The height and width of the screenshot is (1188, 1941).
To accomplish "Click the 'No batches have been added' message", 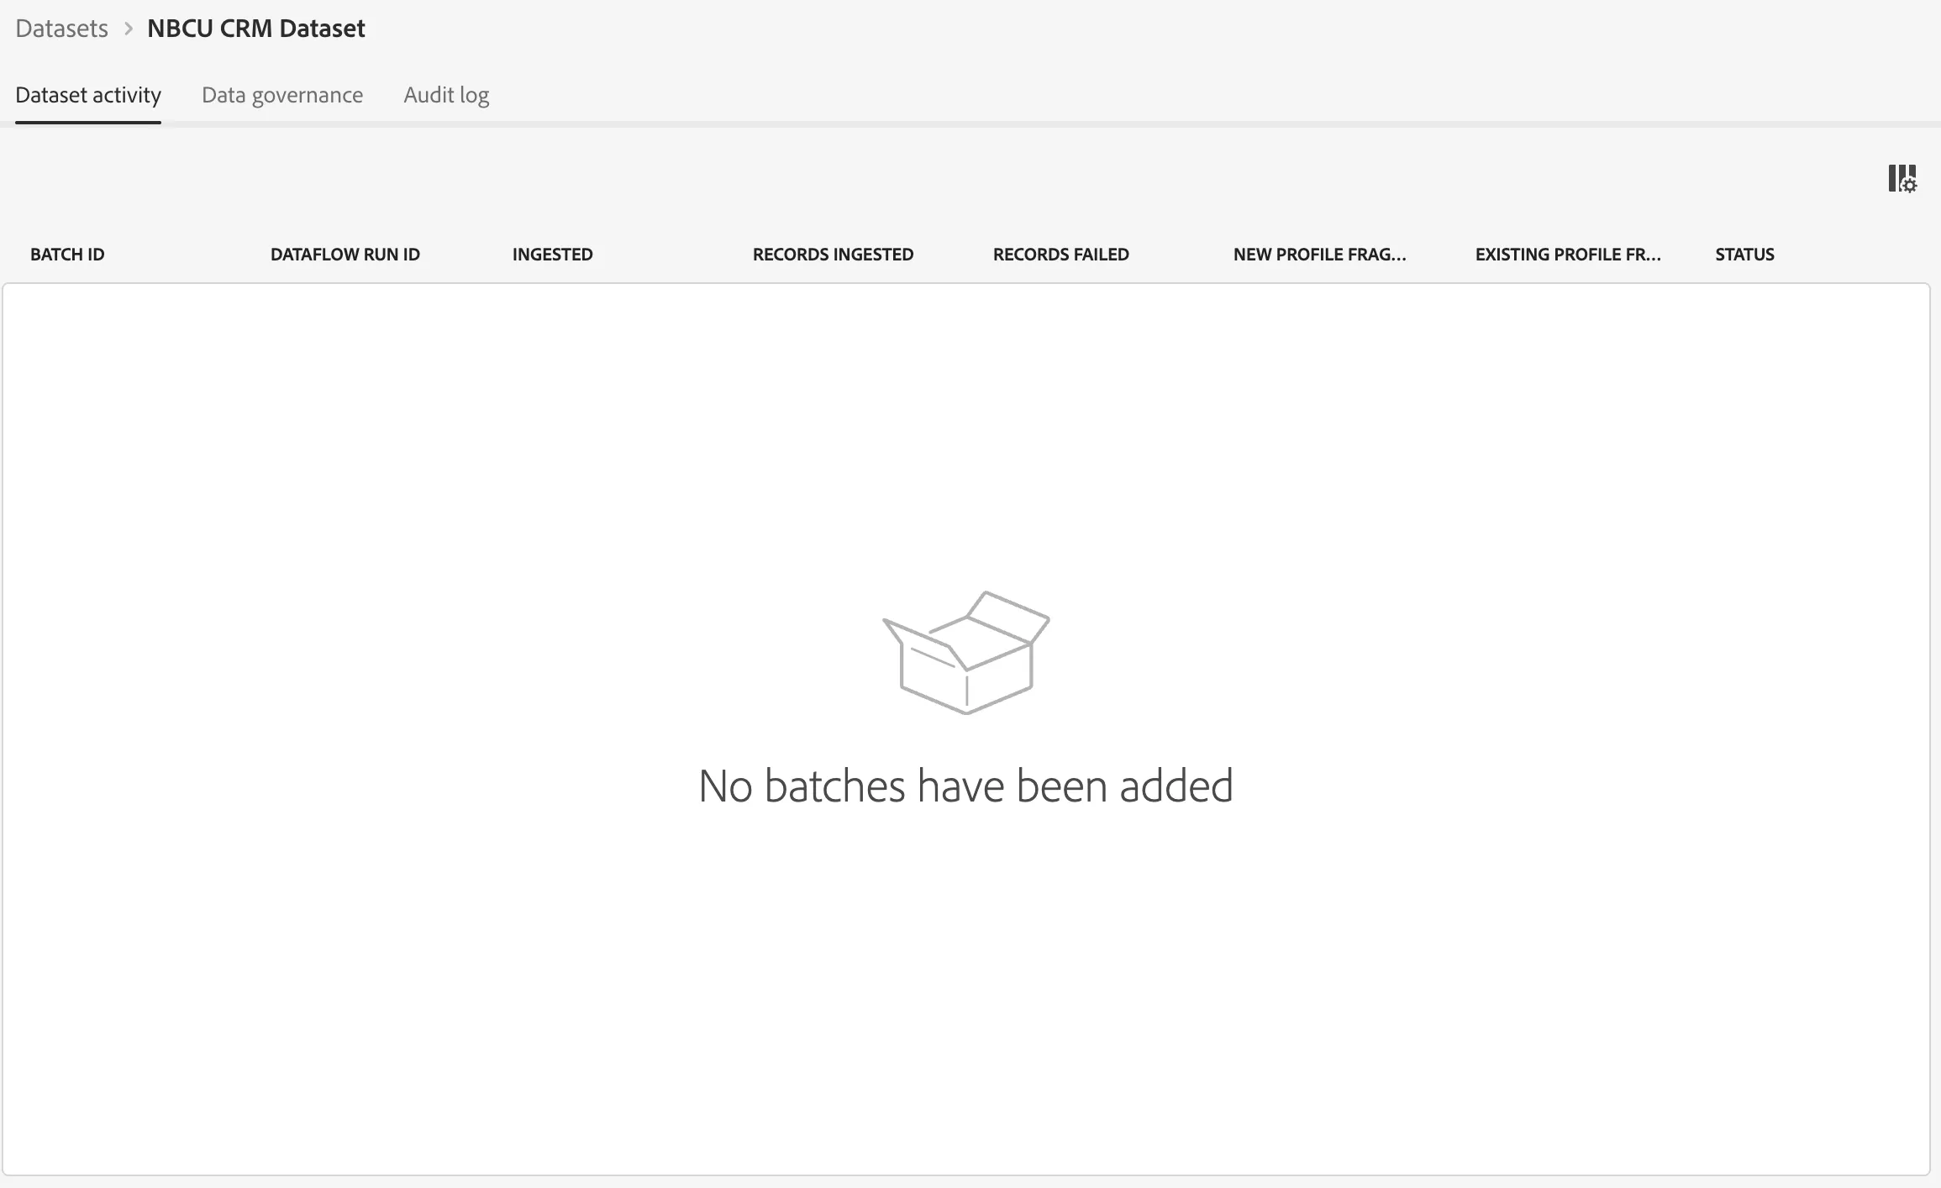I will 966,786.
